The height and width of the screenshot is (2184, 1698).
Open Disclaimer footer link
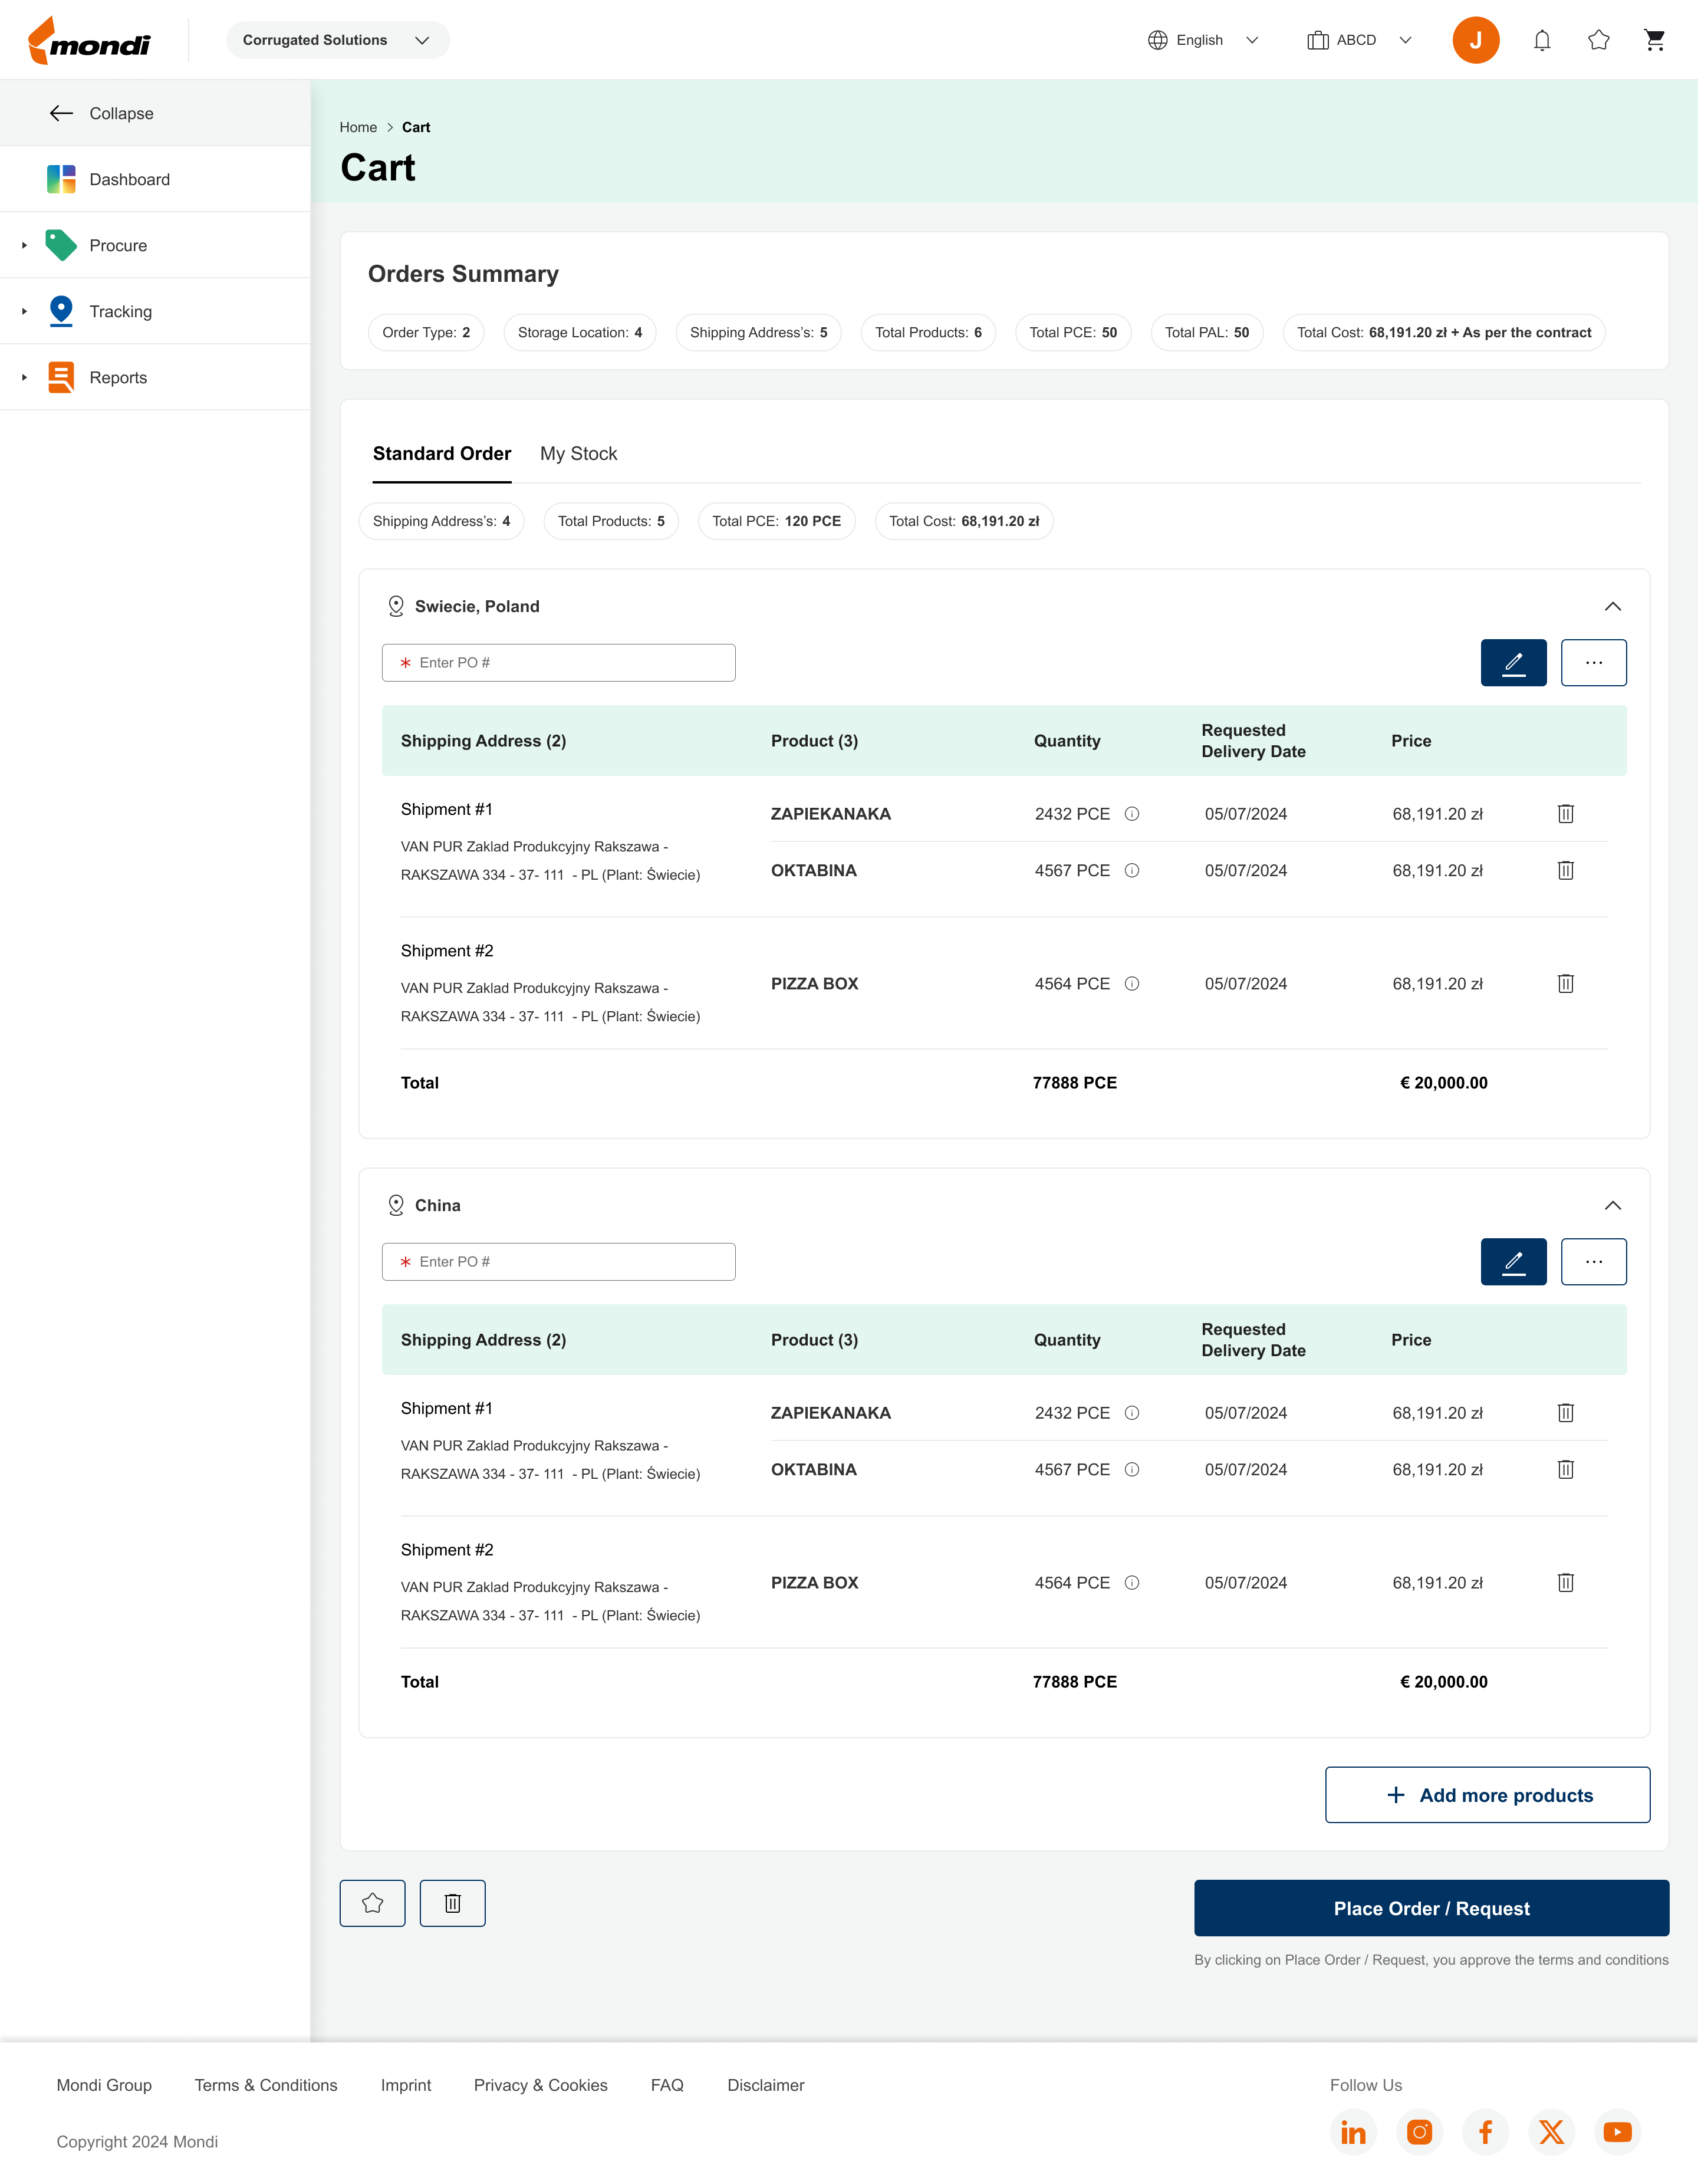tap(766, 2085)
